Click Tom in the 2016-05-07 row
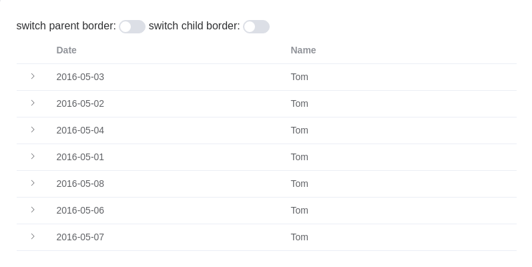The width and height of the screenshot is (532, 267). click(300, 237)
